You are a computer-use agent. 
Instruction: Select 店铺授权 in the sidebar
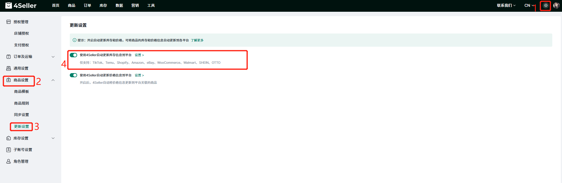point(21,33)
